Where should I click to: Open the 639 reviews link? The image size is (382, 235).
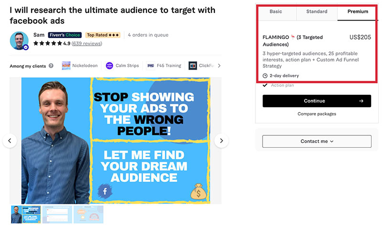point(87,43)
